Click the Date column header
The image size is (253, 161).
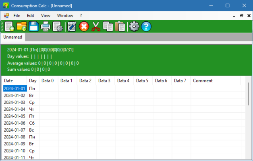click(x=14, y=80)
